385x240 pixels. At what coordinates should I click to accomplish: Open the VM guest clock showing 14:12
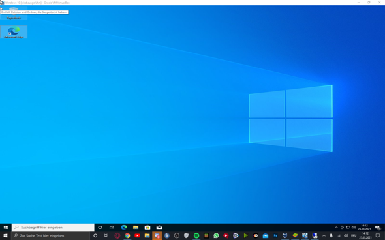click(x=364, y=227)
